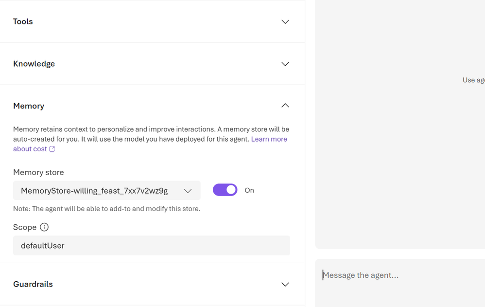
Task: Click the Scope field containing defaultUser
Action: pyautogui.click(x=152, y=246)
